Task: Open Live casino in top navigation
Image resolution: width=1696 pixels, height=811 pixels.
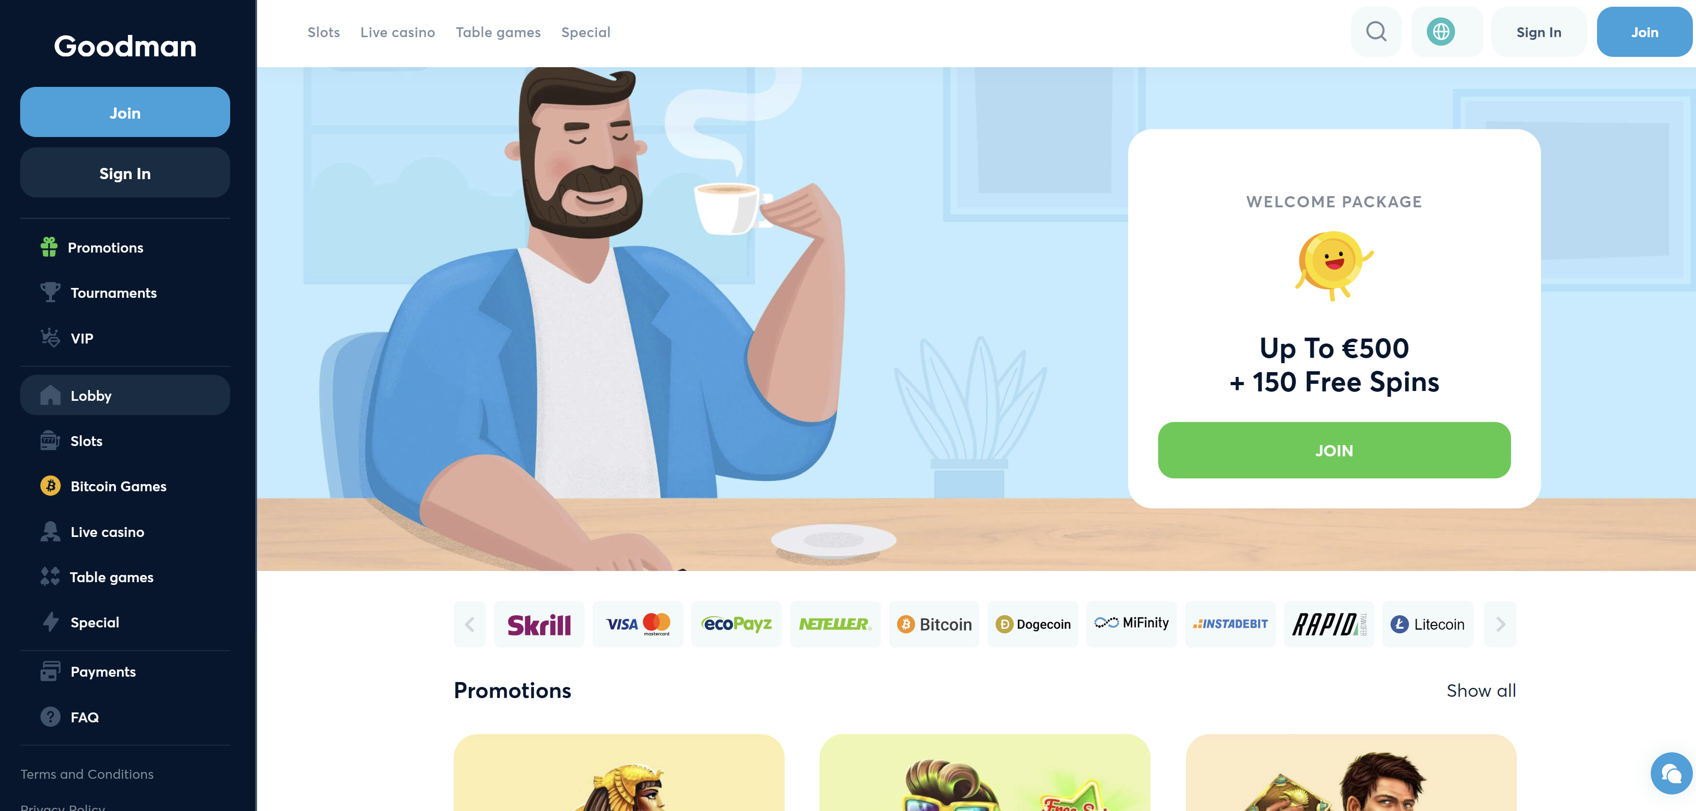Action: [x=398, y=32]
